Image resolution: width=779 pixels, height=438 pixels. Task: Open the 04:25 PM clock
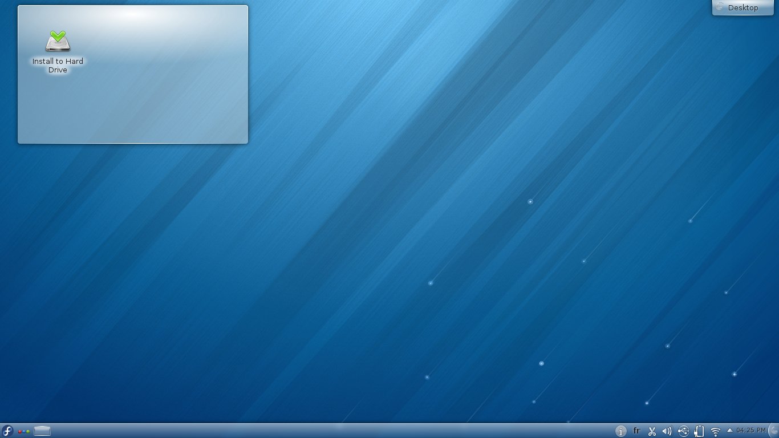tap(751, 431)
